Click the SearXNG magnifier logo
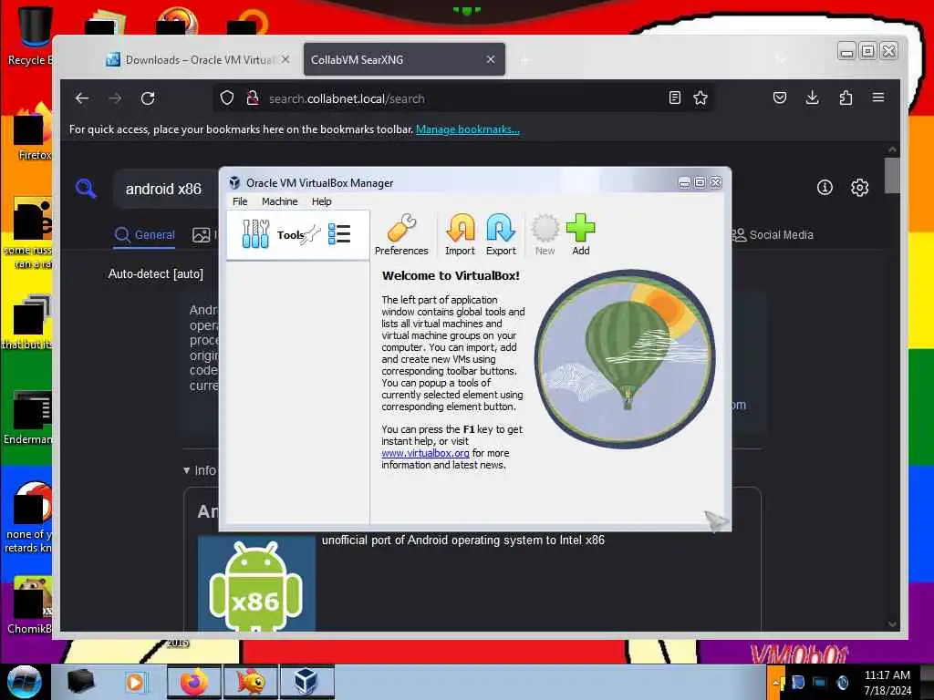 (x=86, y=189)
